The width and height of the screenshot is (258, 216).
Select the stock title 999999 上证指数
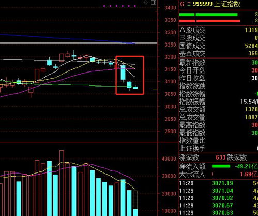pyautogui.click(x=217, y=4)
